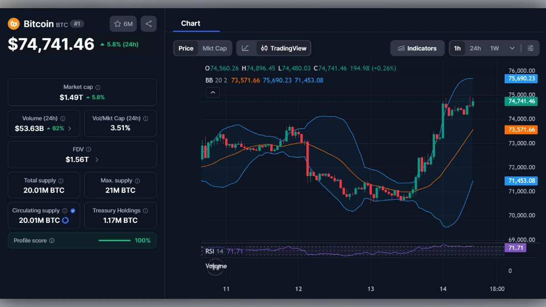Click the verified badge beside Circulating supply
The width and height of the screenshot is (546, 307).
click(72, 210)
